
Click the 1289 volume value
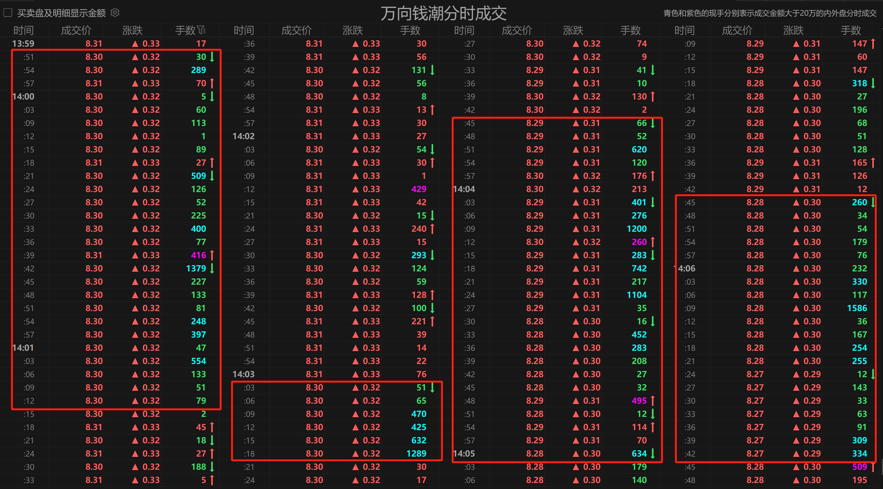[x=416, y=453]
